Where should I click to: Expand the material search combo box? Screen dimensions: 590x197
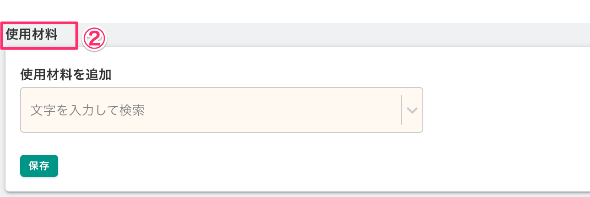[412, 110]
